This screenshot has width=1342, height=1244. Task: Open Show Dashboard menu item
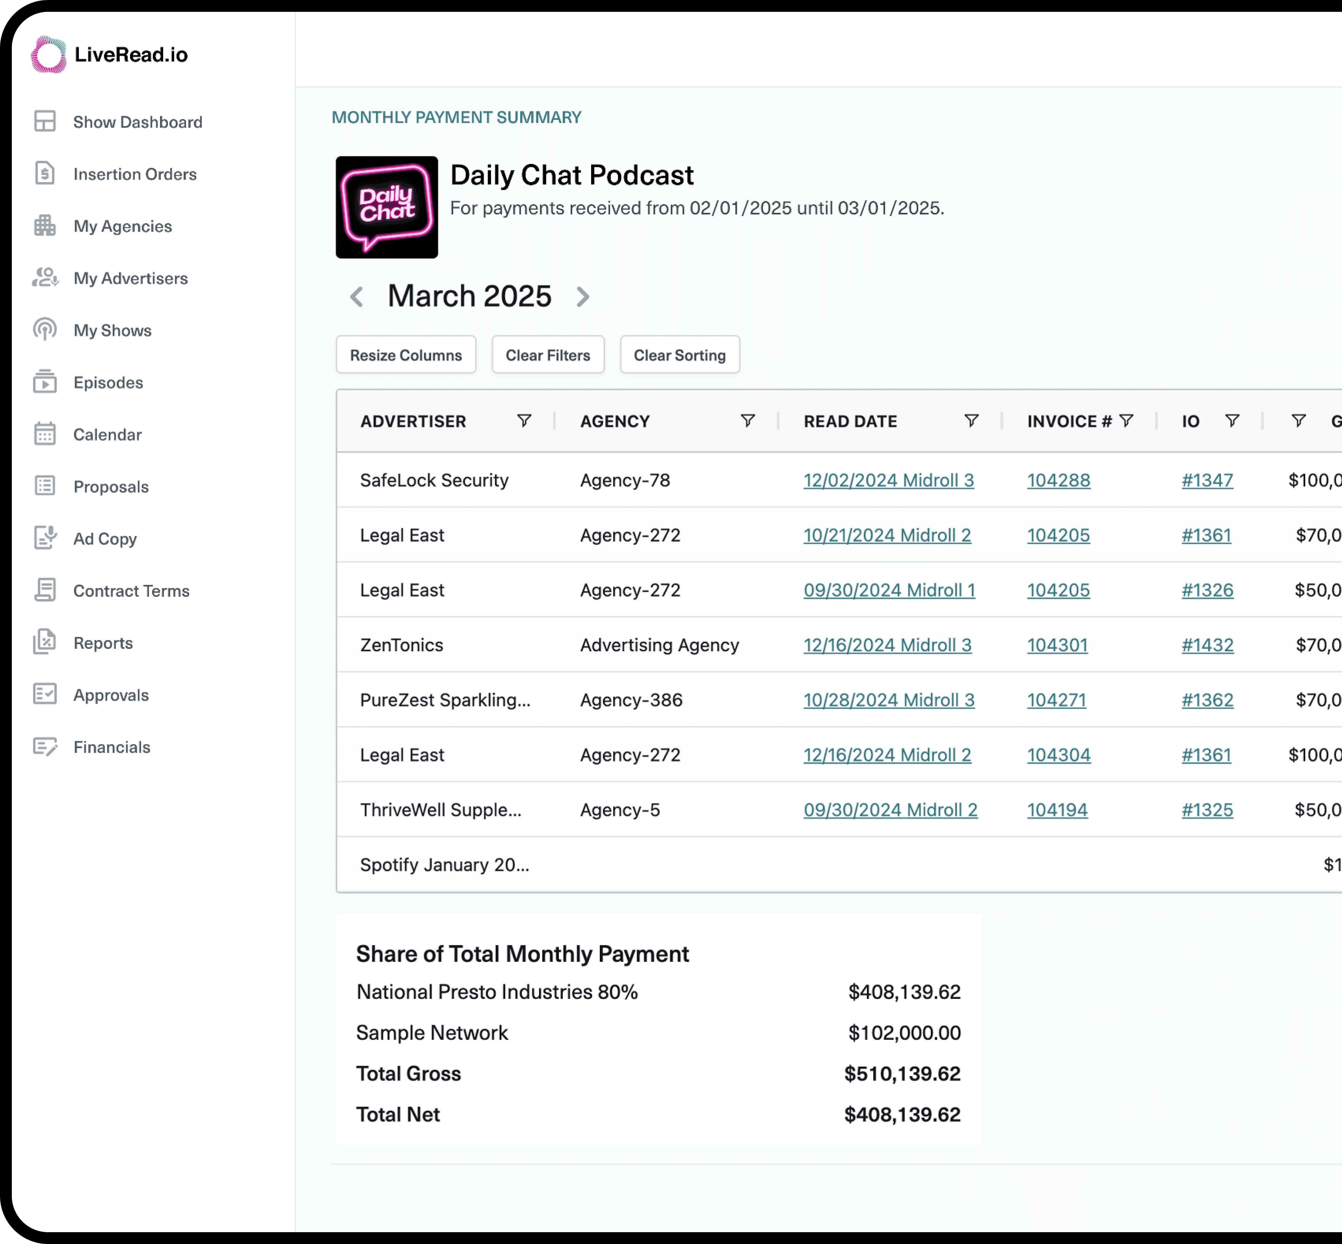(x=137, y=122)
